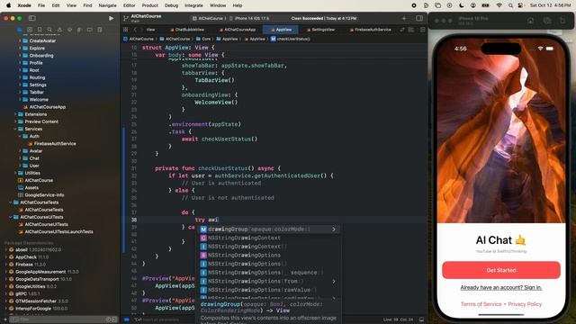Open Control Center in menu bar
Screen dimensions: 576x324
click(x=520, y=5)
